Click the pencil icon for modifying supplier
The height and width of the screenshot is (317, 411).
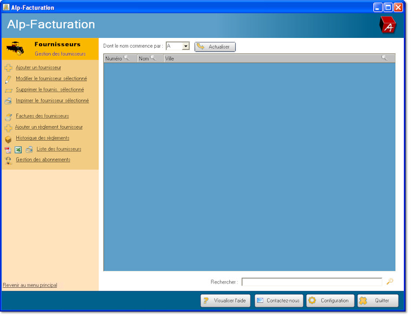[x=8, y=79]
